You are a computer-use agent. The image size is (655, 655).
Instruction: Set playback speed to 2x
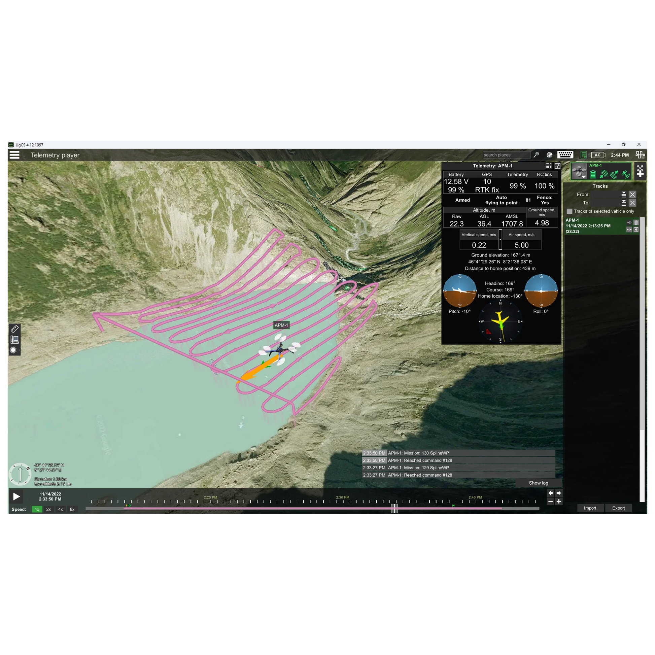(x=48, y=509)
